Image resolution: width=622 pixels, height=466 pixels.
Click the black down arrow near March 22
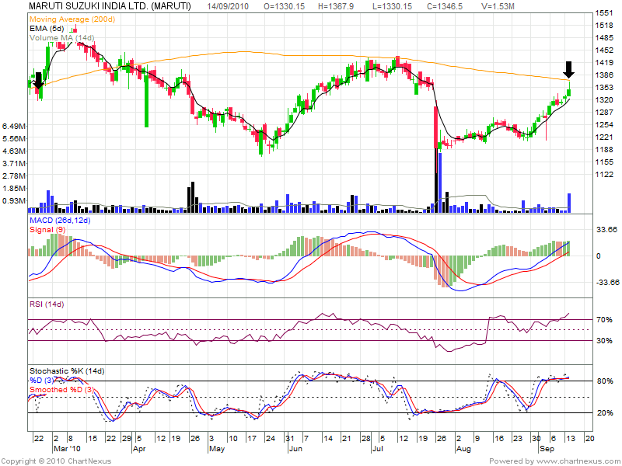pyautogui.click(x=38, y=80)
